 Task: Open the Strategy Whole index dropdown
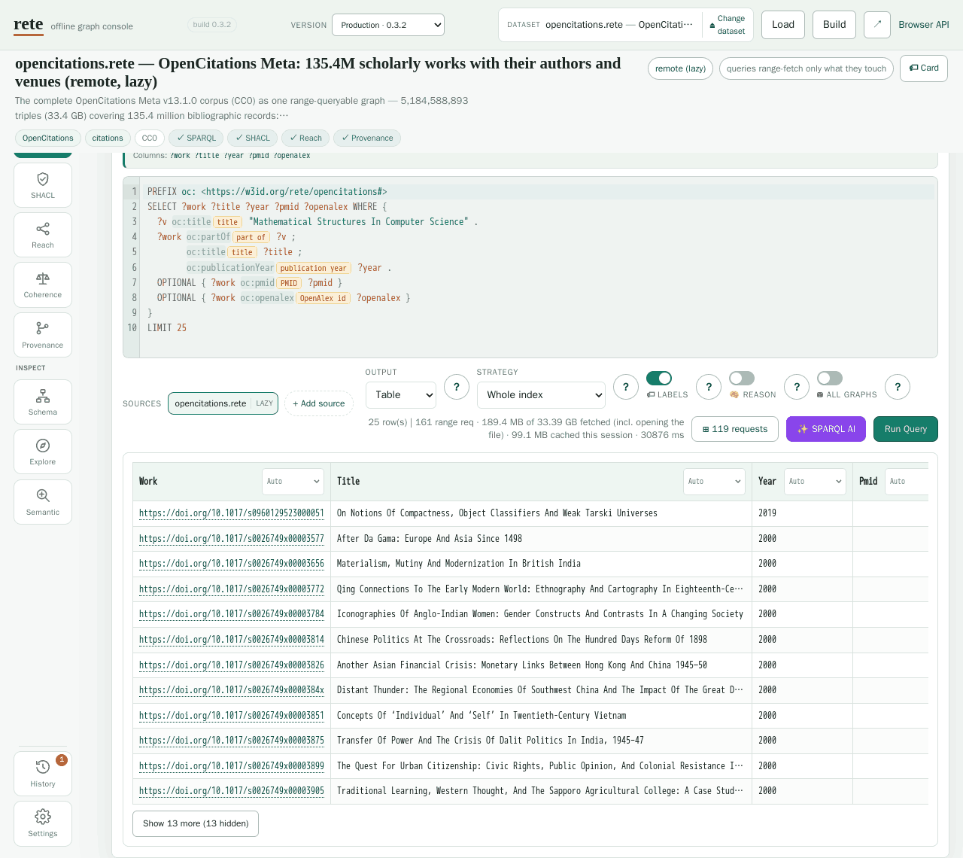[x=541, y=394]
